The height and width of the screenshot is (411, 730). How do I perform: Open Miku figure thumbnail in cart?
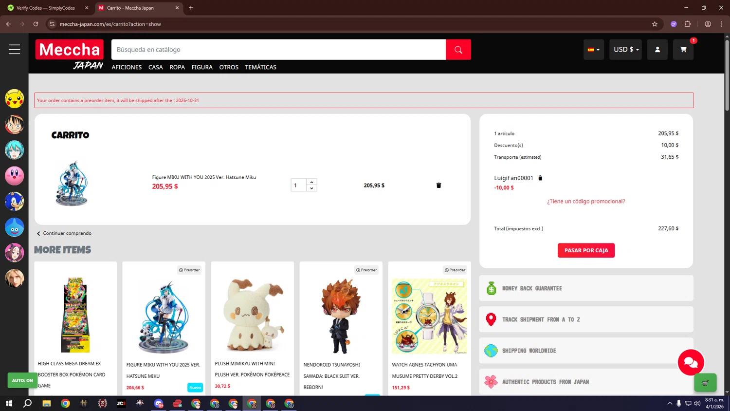click(x=72, y=183)
